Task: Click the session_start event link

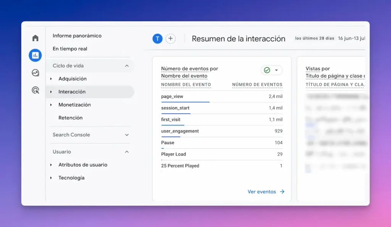Action: pos(175,108)
